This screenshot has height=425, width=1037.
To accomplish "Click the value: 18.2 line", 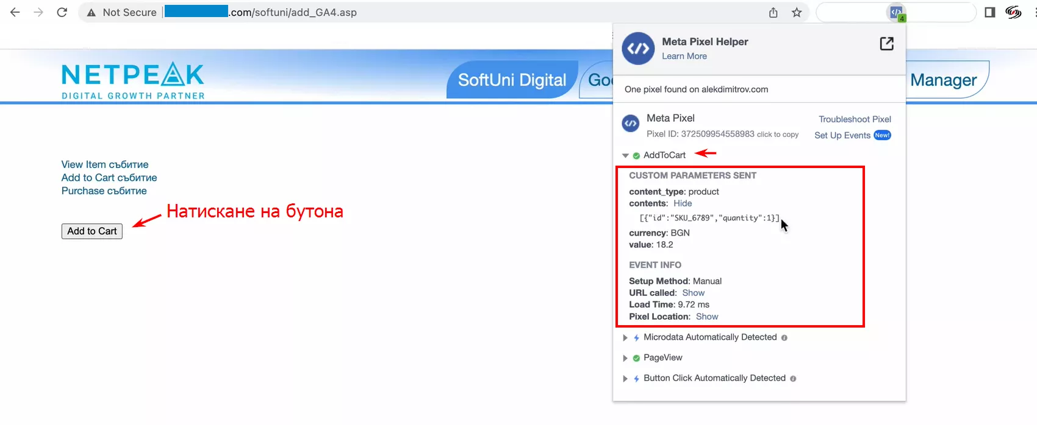I will click(651, 245).
